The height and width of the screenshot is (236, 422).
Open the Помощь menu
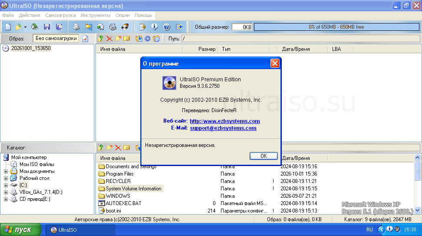tap(143, 15)
